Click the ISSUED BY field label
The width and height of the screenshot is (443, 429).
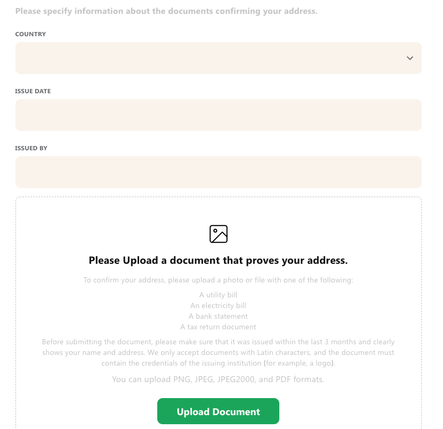[x=31, y=148]
